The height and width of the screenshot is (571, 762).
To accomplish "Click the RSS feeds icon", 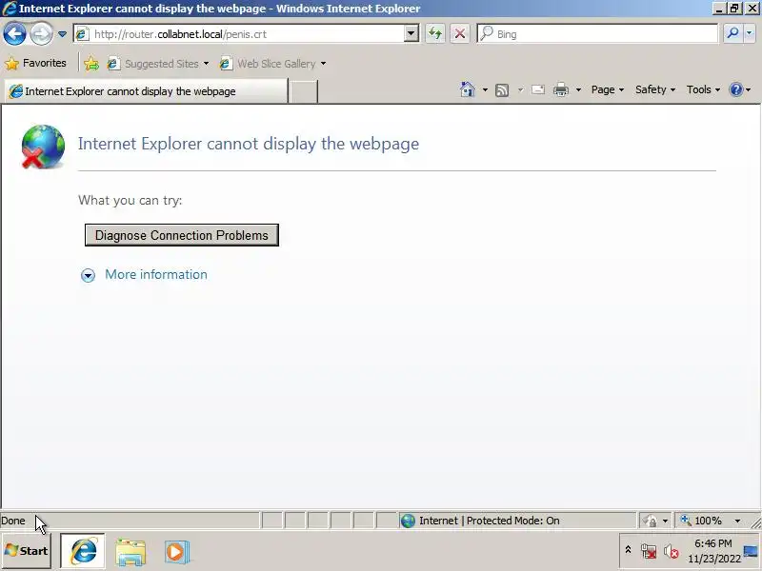I will point(502,89).
